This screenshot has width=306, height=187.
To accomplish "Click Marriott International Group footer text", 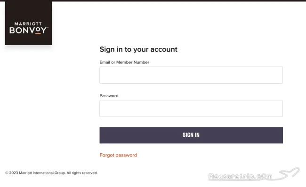I will click(42, 173).
